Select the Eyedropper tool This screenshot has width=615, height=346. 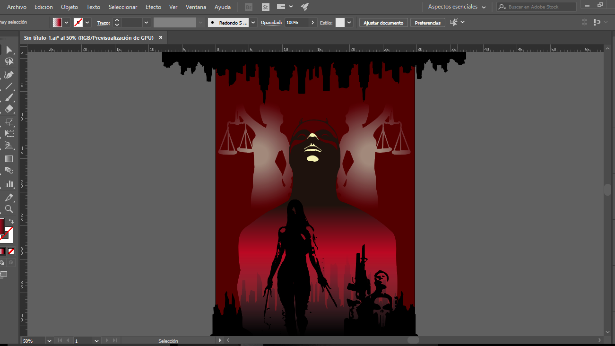click(9, 197)
